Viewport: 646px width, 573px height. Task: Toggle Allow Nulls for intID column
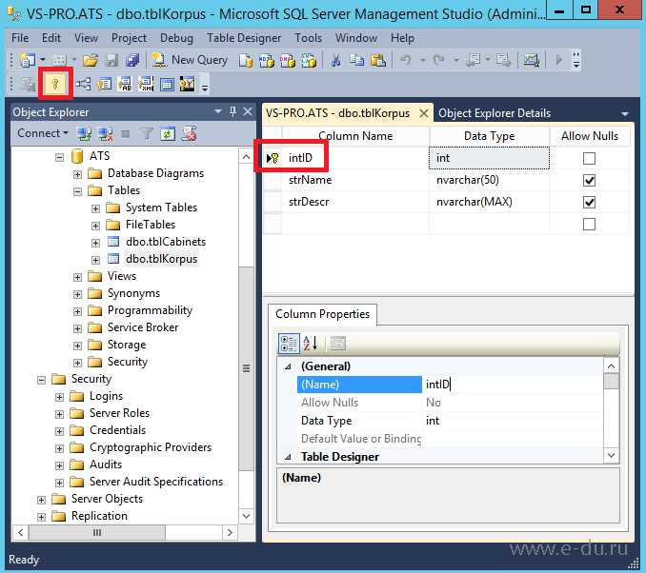point(589,158)
